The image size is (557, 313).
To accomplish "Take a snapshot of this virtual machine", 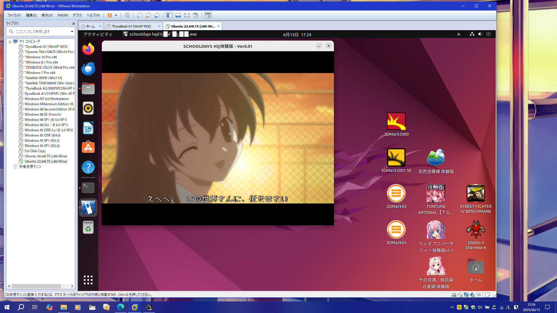I will point(140,15).
